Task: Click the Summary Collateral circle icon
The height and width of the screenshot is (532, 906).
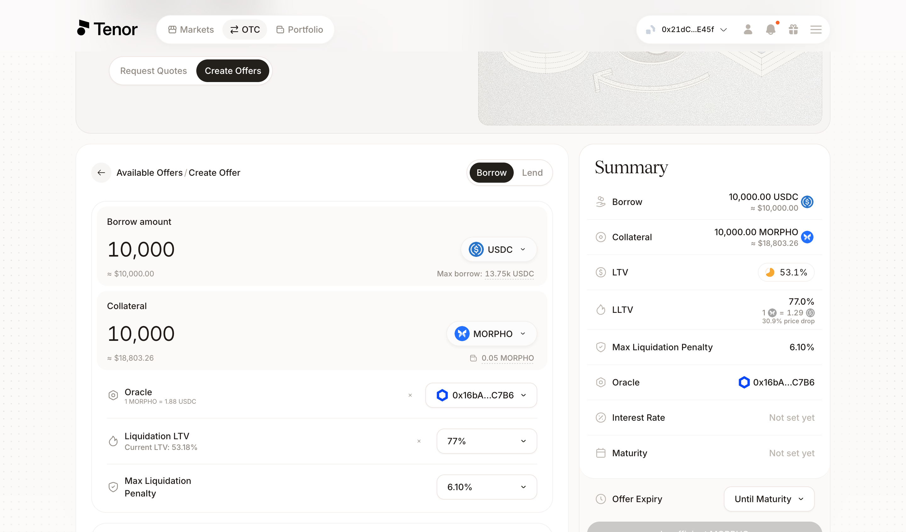Action: tap(601, 237)
